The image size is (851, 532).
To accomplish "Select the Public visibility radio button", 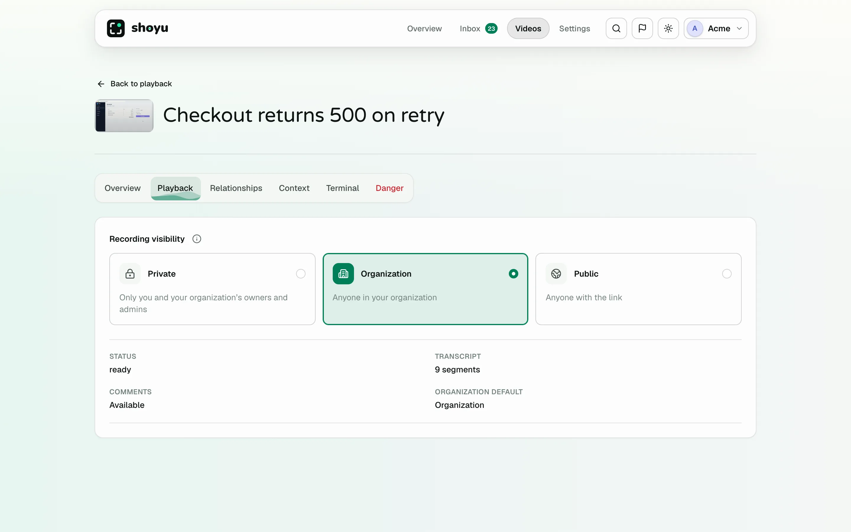I will coord(727,274).
